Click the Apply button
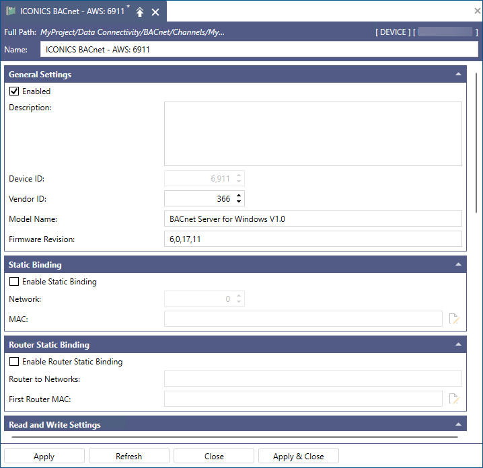The height and width of the screenshot is (468, 483). tap(44, 456)
